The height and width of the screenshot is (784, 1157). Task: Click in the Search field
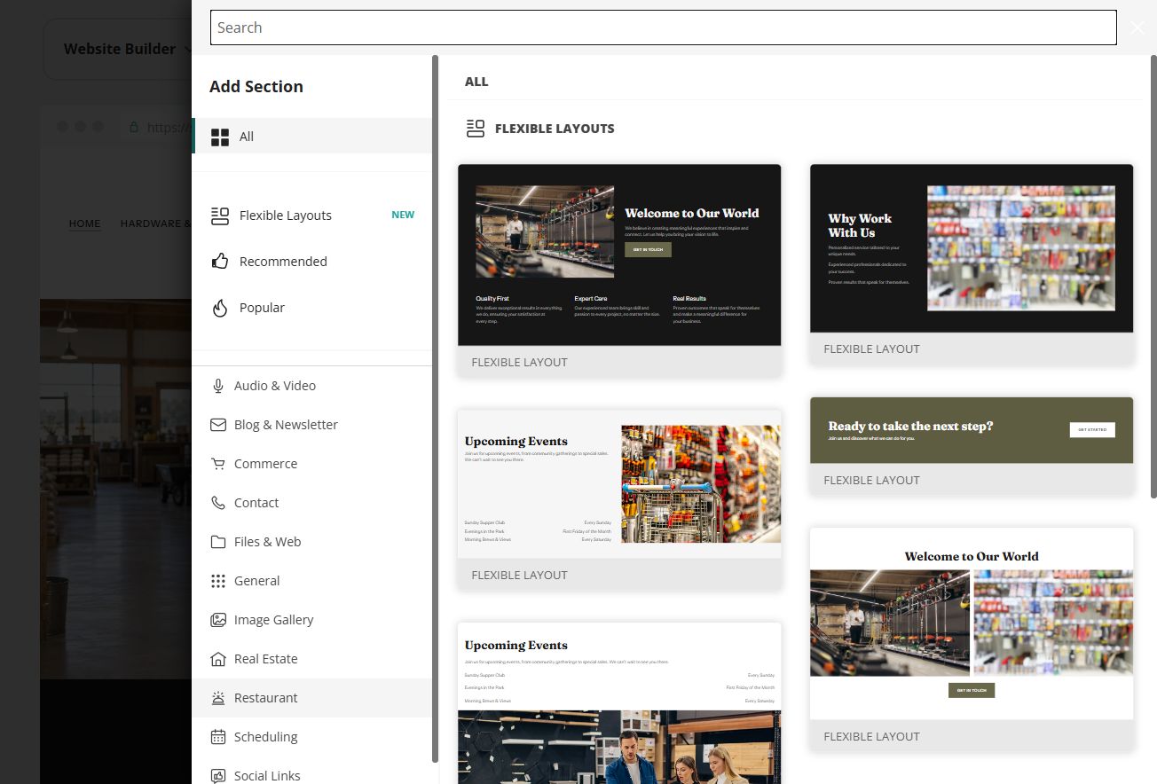pyautogui.click(x=663, y=27)
